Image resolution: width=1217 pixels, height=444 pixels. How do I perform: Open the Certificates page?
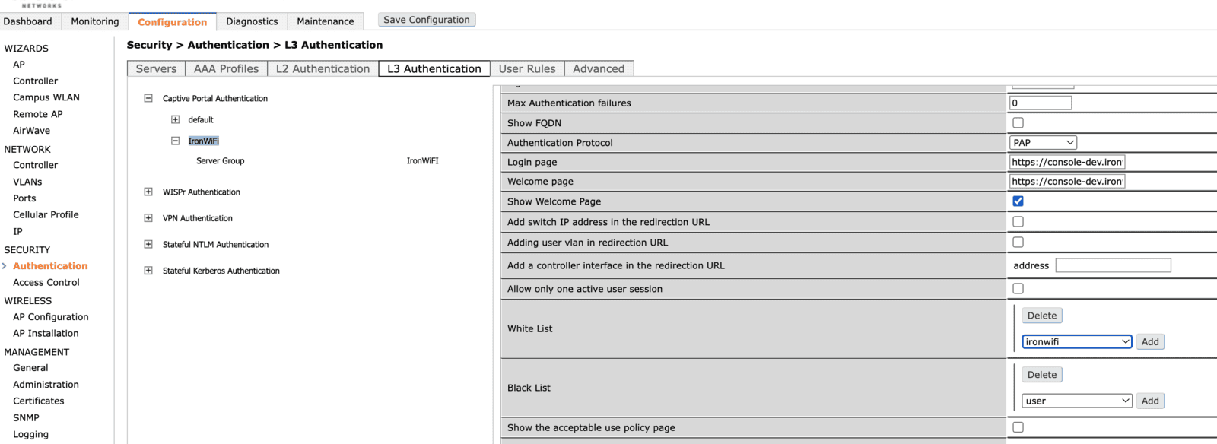[39, 401]
